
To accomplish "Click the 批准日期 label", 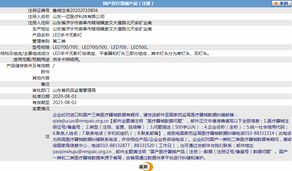I will (41, 96).
